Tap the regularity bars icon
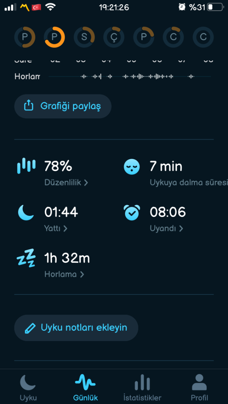 coord(26,166)
